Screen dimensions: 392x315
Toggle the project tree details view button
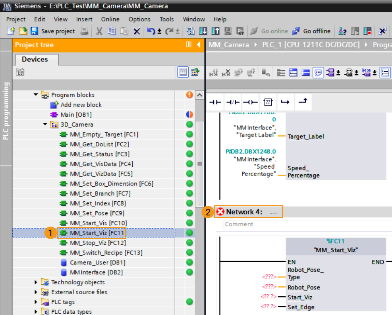[183, 73]
